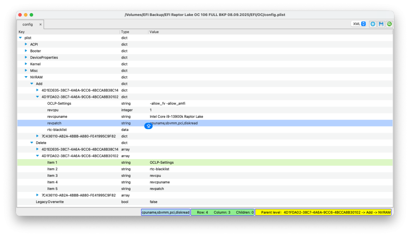Click the floppy disk save icon
This screenshot has height=237, width=410.
click(381, 24)
